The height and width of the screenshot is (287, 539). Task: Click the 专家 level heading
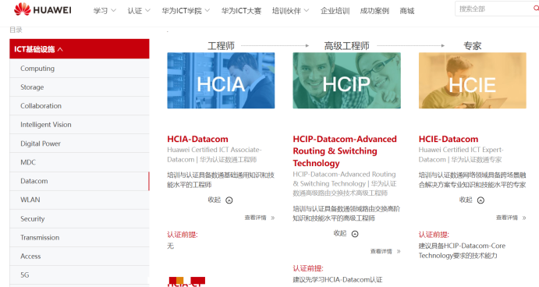tap(473, 46)
